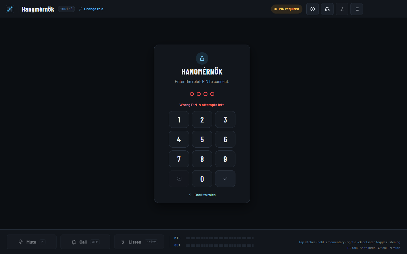Click the PIN required status badge
Image resolution: width=407 pixels, height=254 pixels.
287,9
